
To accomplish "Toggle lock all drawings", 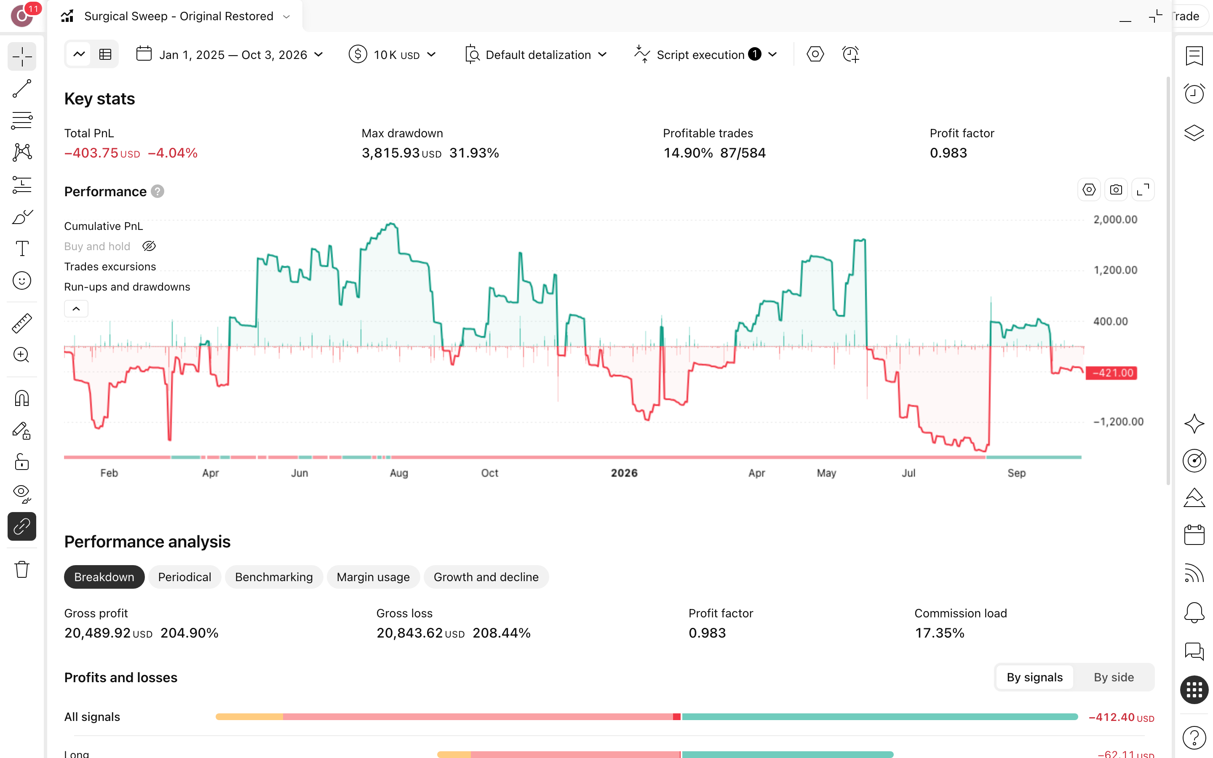I will point(22,462).
